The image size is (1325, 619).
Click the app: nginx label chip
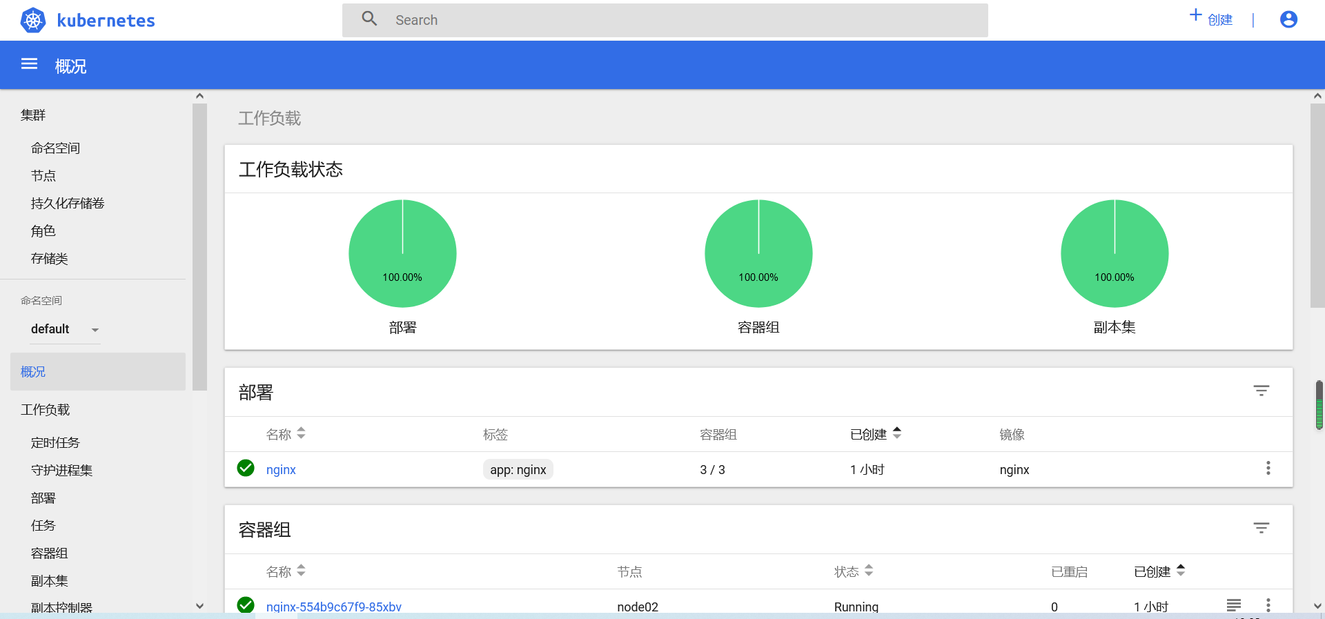point(518,470)
